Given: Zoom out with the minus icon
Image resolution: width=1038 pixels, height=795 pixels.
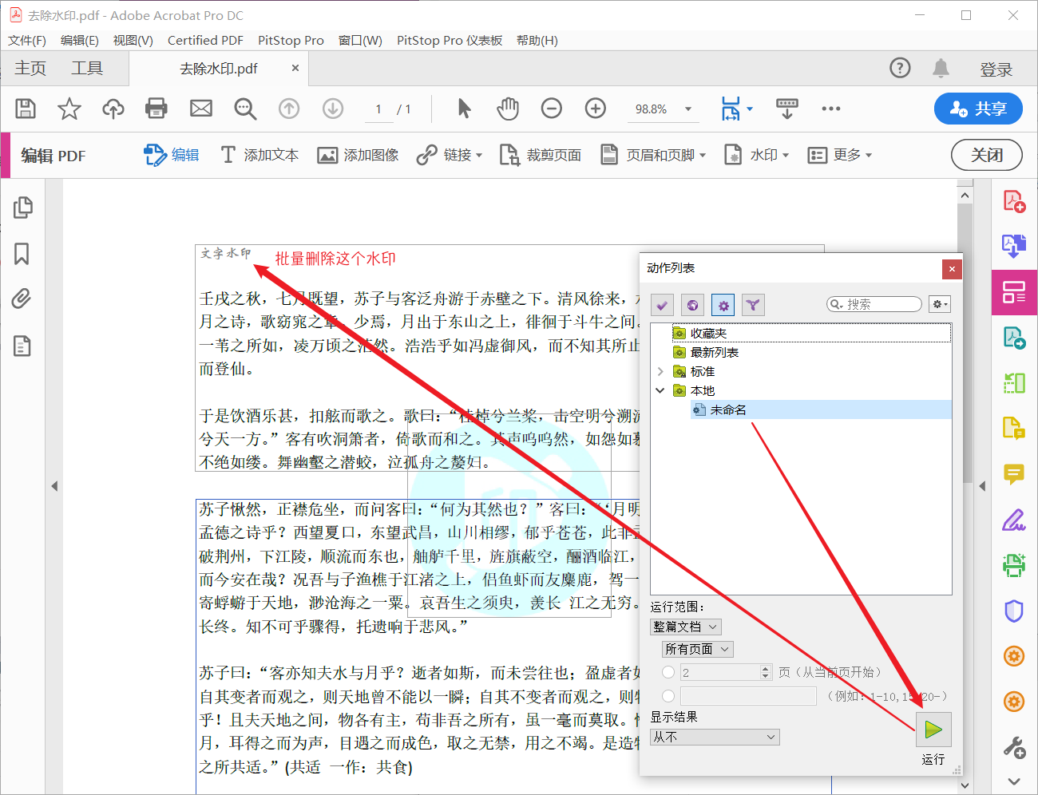Looking at the screenshot, I should click(552, 109).
